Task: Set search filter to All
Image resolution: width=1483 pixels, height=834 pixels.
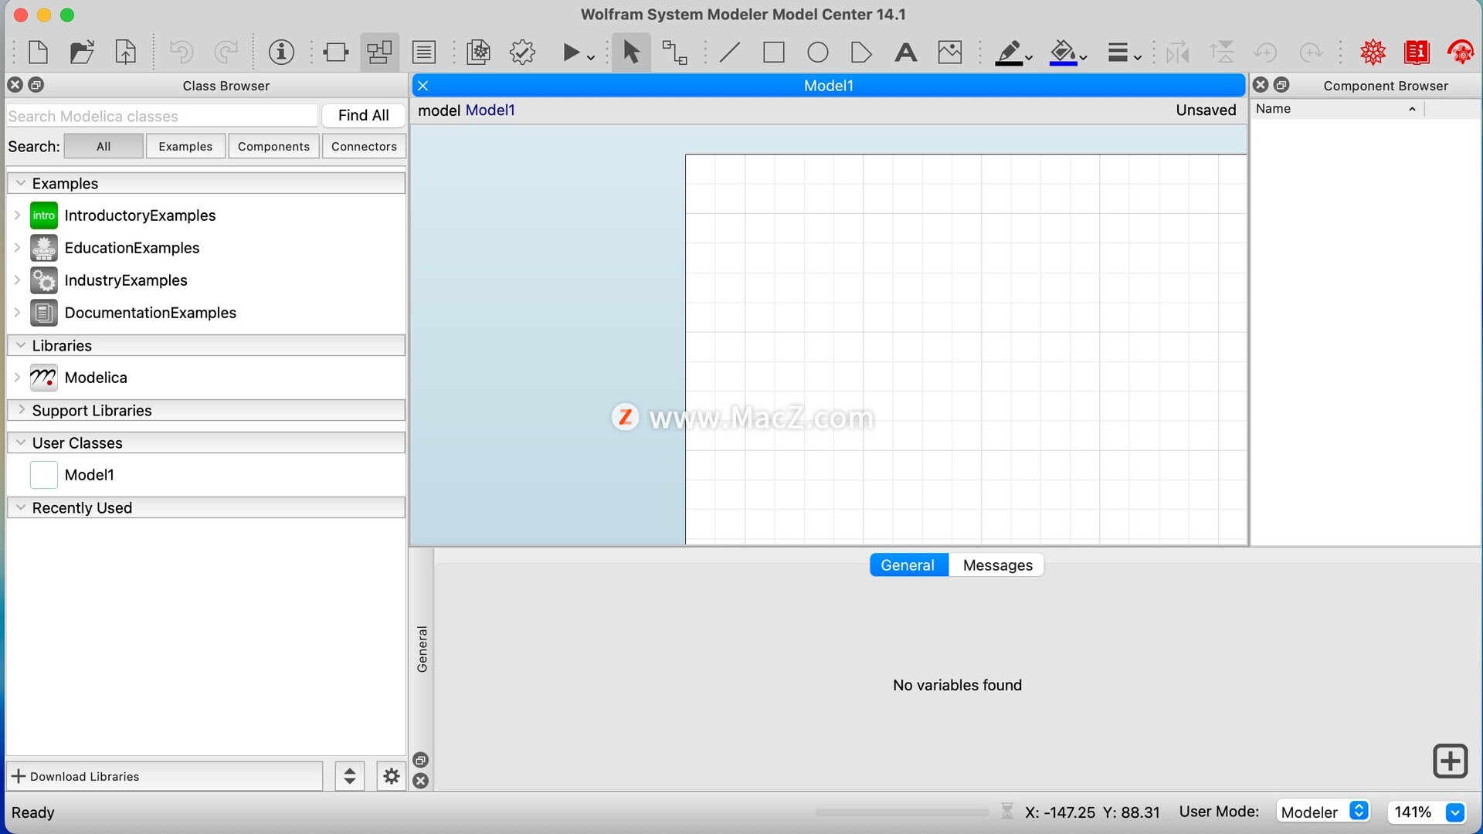Action: (x=104, y=146)
